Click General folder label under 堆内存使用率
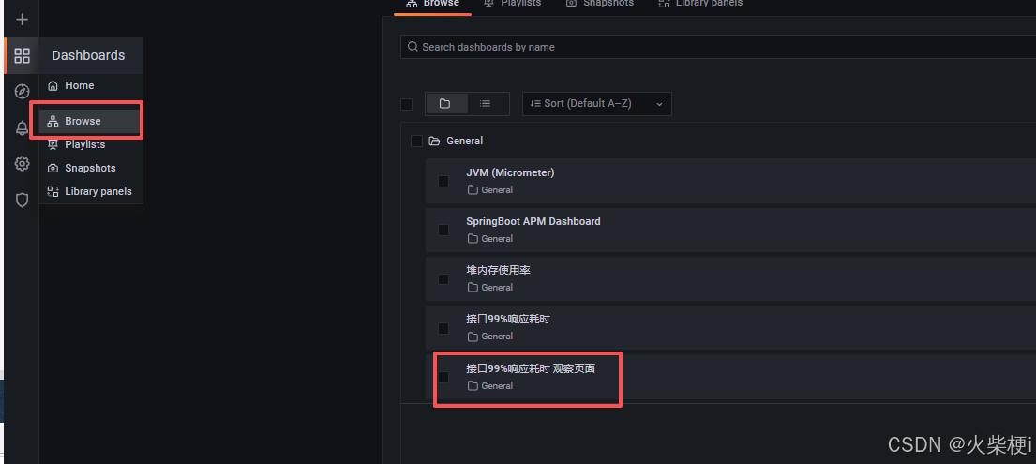Viewport: 1036px width, 464px height. click(489, 288)
